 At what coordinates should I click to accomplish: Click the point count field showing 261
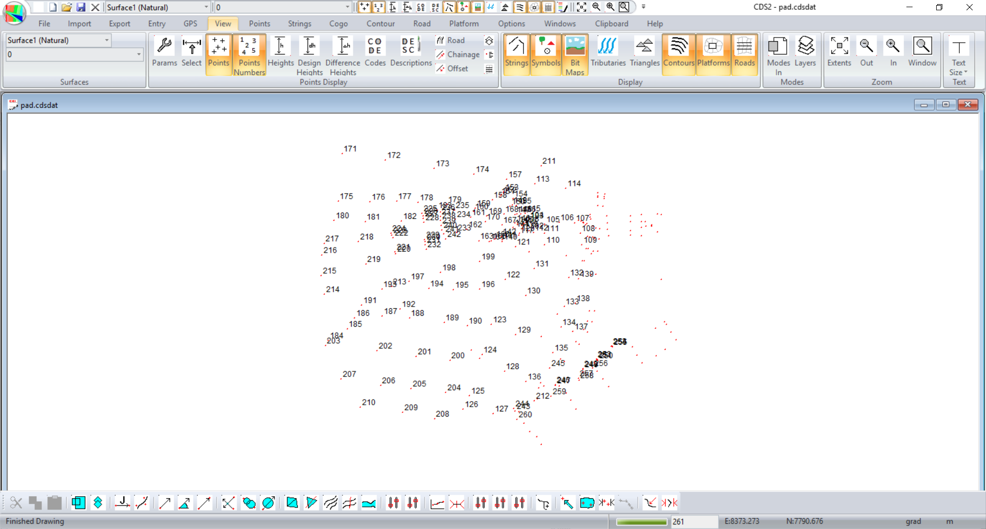pos(694,521)
